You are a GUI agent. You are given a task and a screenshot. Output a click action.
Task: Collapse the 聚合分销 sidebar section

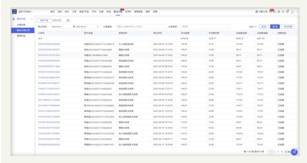click(x=32, y=19)
